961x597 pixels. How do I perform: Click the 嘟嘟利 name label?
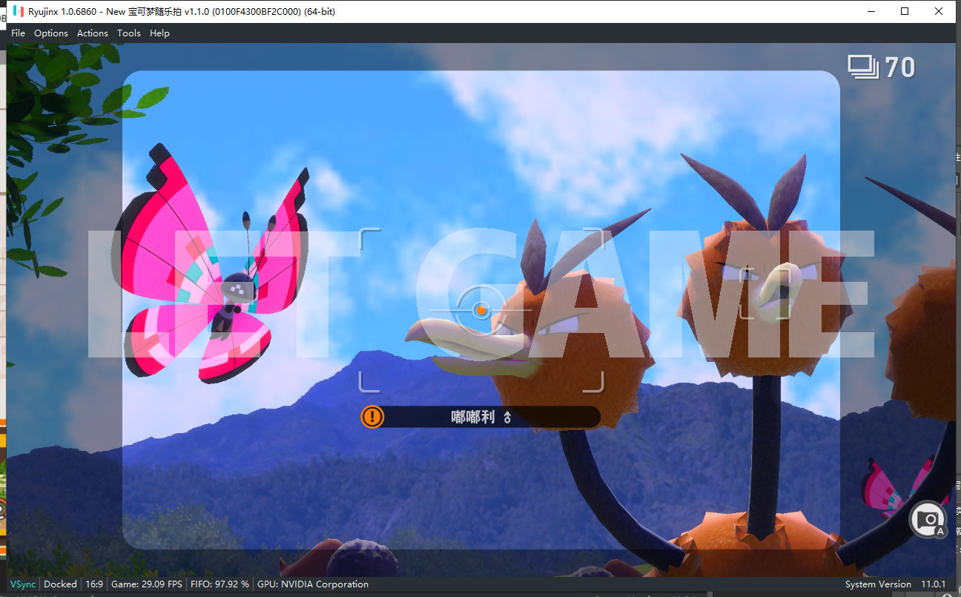472,418
